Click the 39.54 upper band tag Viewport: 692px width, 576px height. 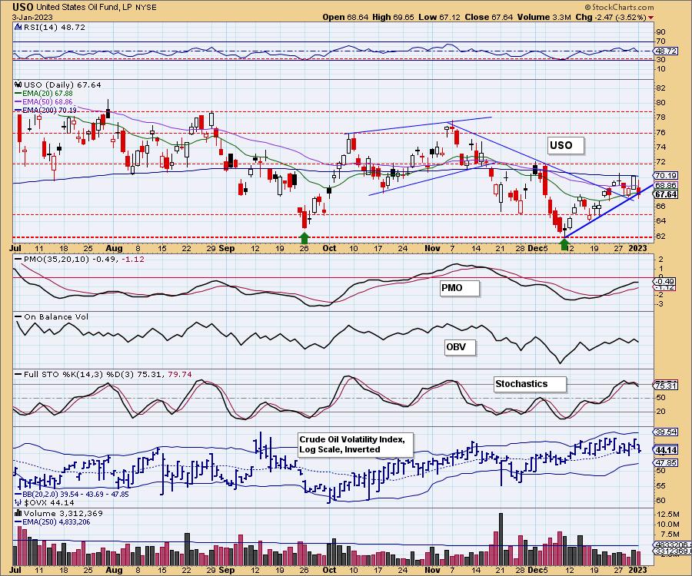667,432
